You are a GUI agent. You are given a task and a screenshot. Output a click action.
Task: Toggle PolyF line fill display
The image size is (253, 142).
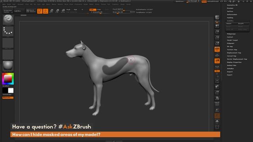point(217,104)
